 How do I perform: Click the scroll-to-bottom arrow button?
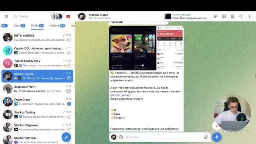(x=217, y=126)
